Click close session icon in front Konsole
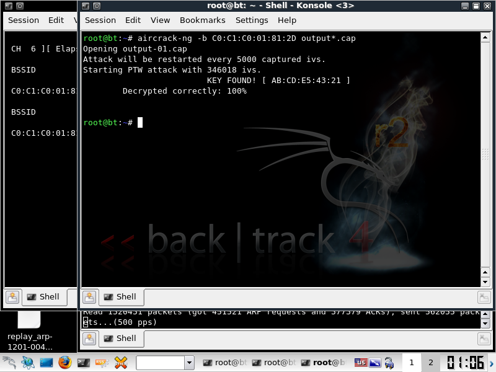The height and width of the screenshot is (372, 496). [484, 297]
